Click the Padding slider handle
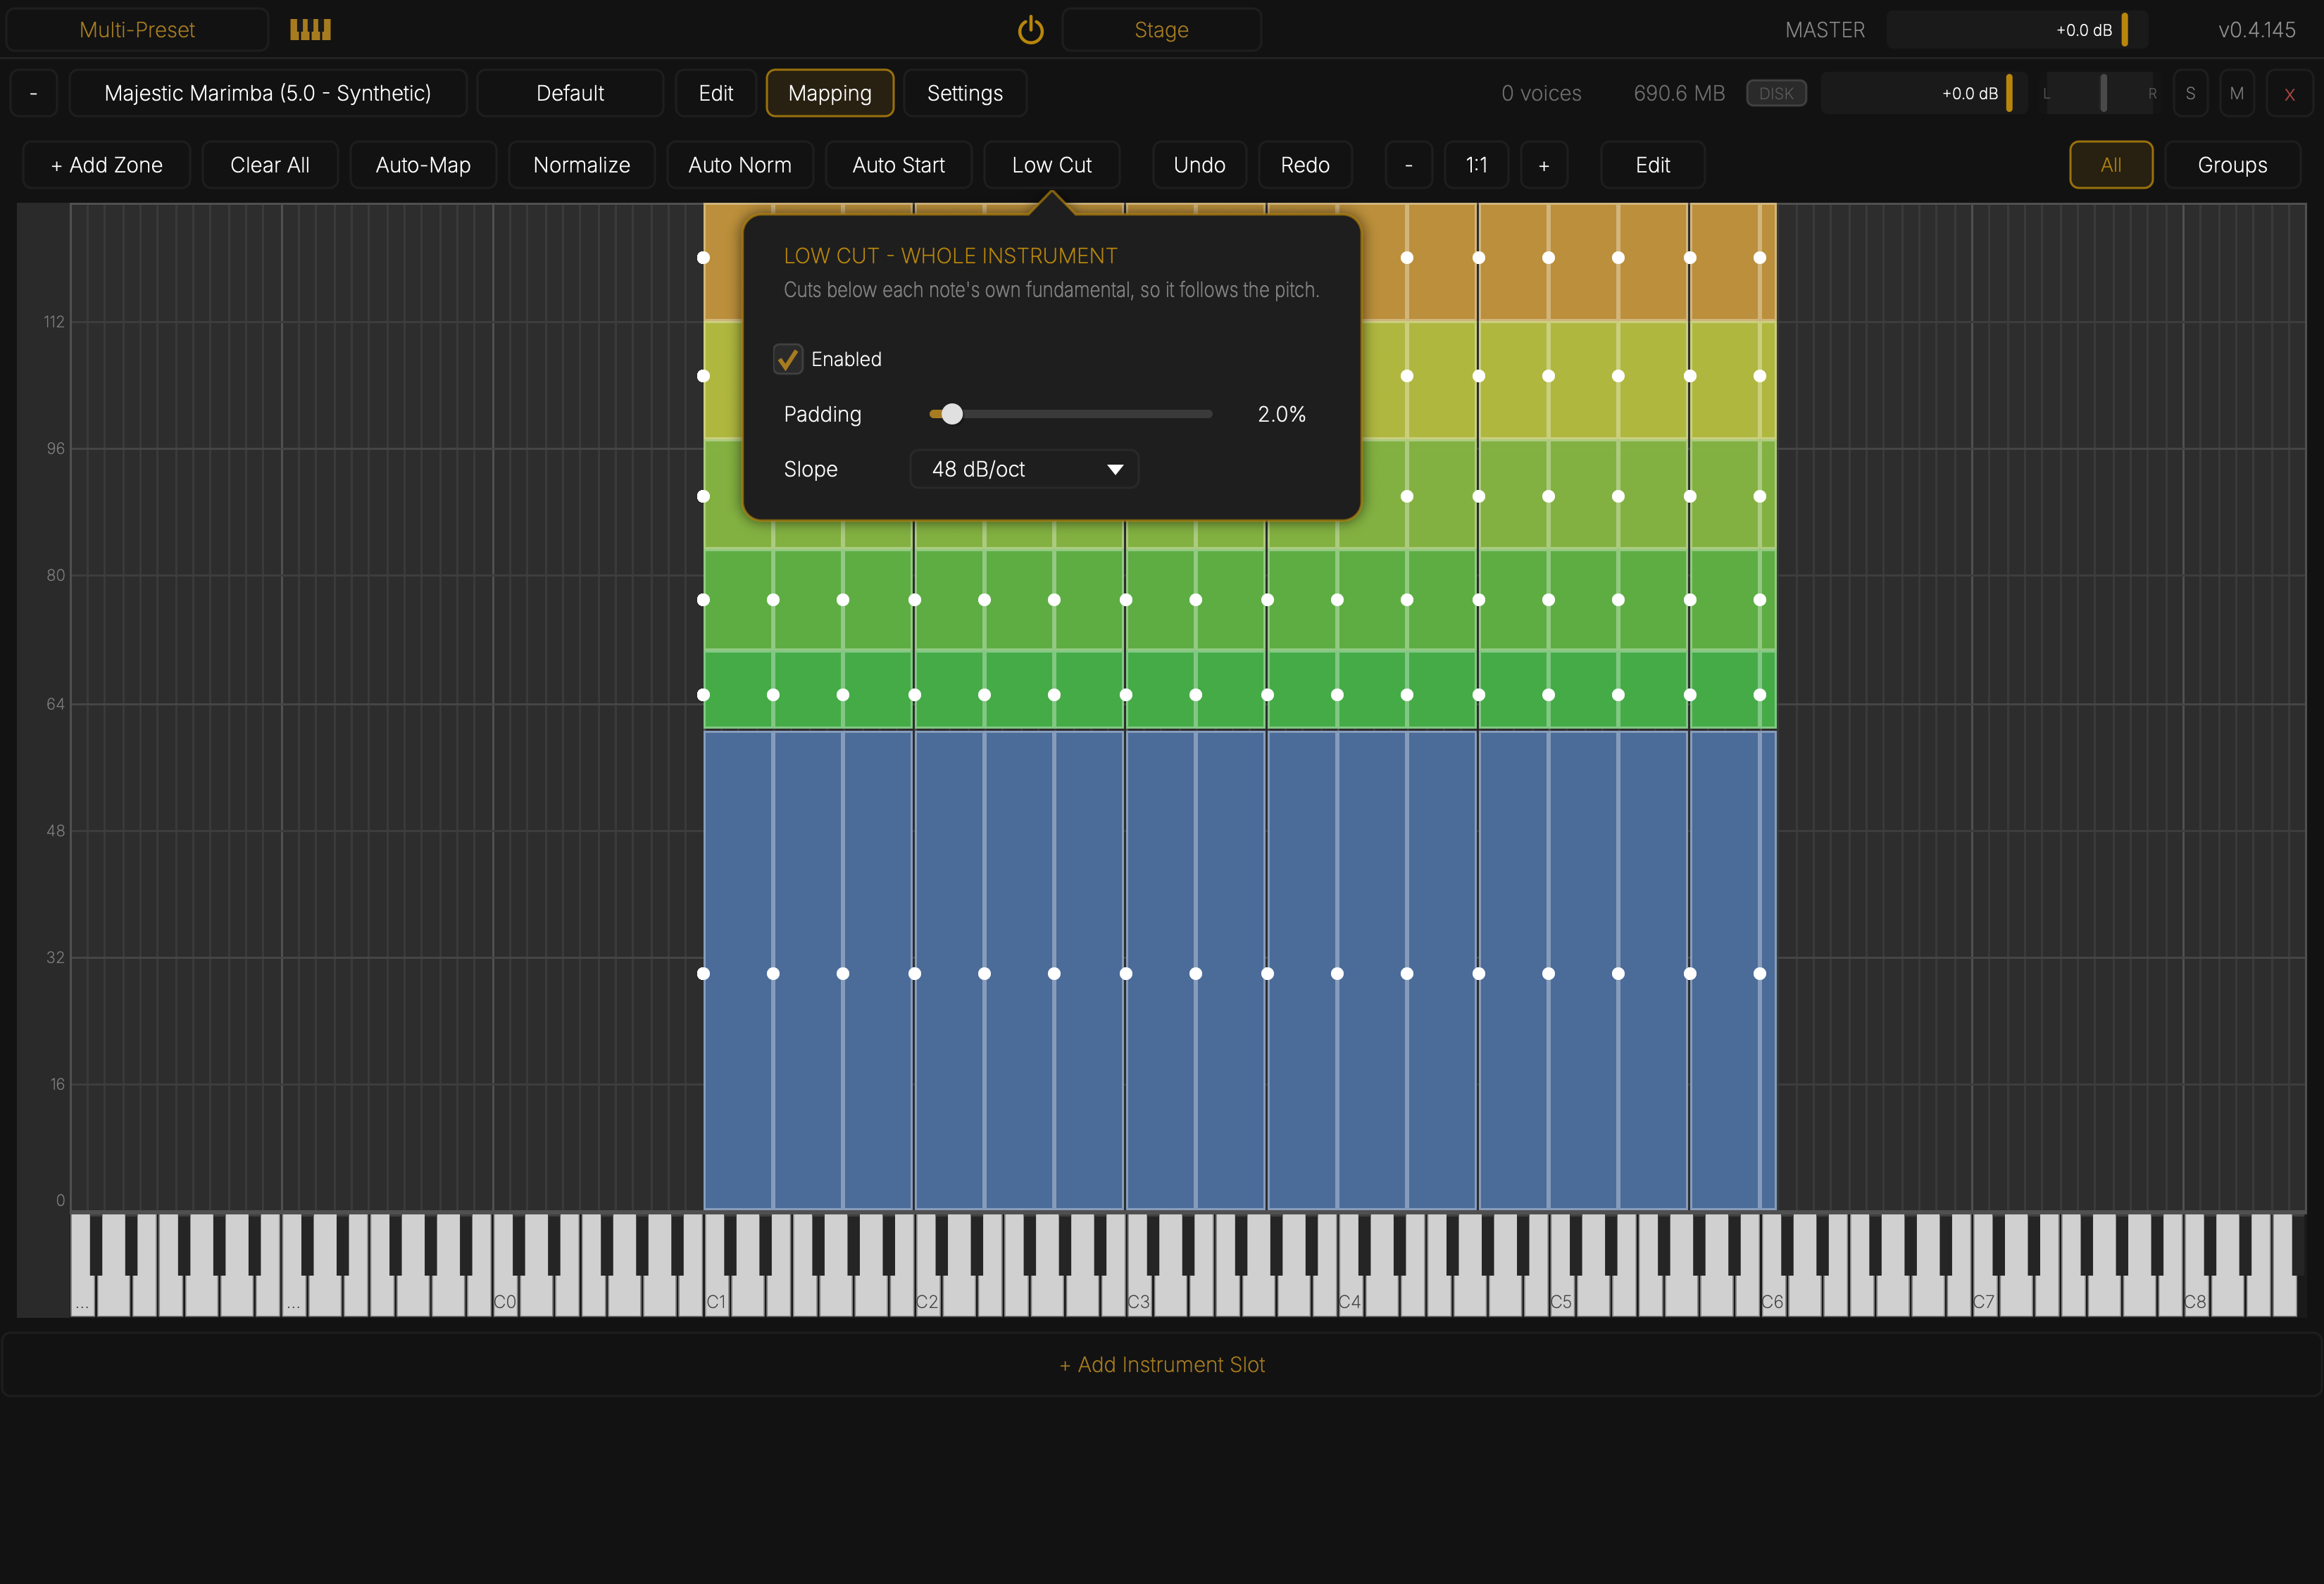 (x=952, y=414)
